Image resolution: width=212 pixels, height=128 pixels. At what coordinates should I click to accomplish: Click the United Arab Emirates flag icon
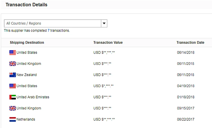(12, 97)
